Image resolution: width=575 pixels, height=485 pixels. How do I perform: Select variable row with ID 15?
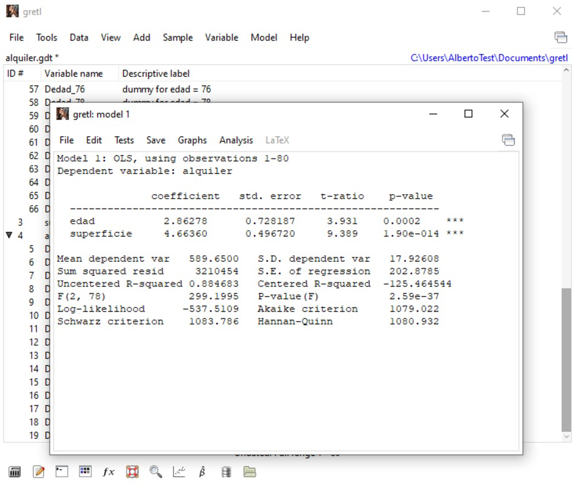click(x=27, y=382)
